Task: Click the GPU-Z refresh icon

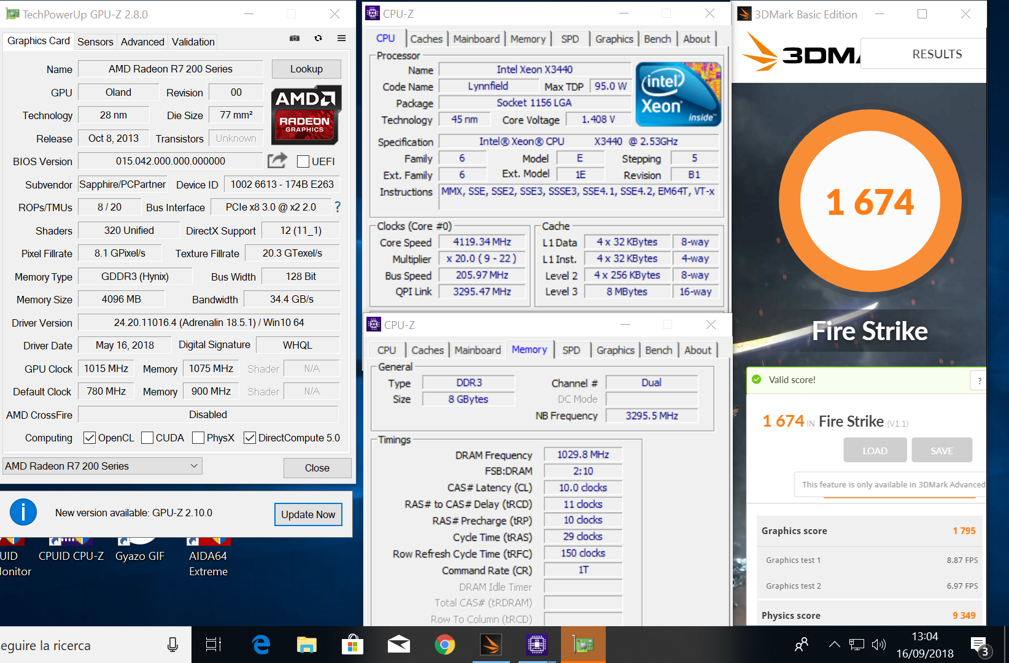Action: (x=318, y=38)
